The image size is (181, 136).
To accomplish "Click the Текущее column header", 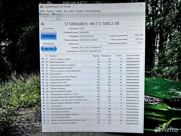I will pyautogui.click(x=96, y=56).
